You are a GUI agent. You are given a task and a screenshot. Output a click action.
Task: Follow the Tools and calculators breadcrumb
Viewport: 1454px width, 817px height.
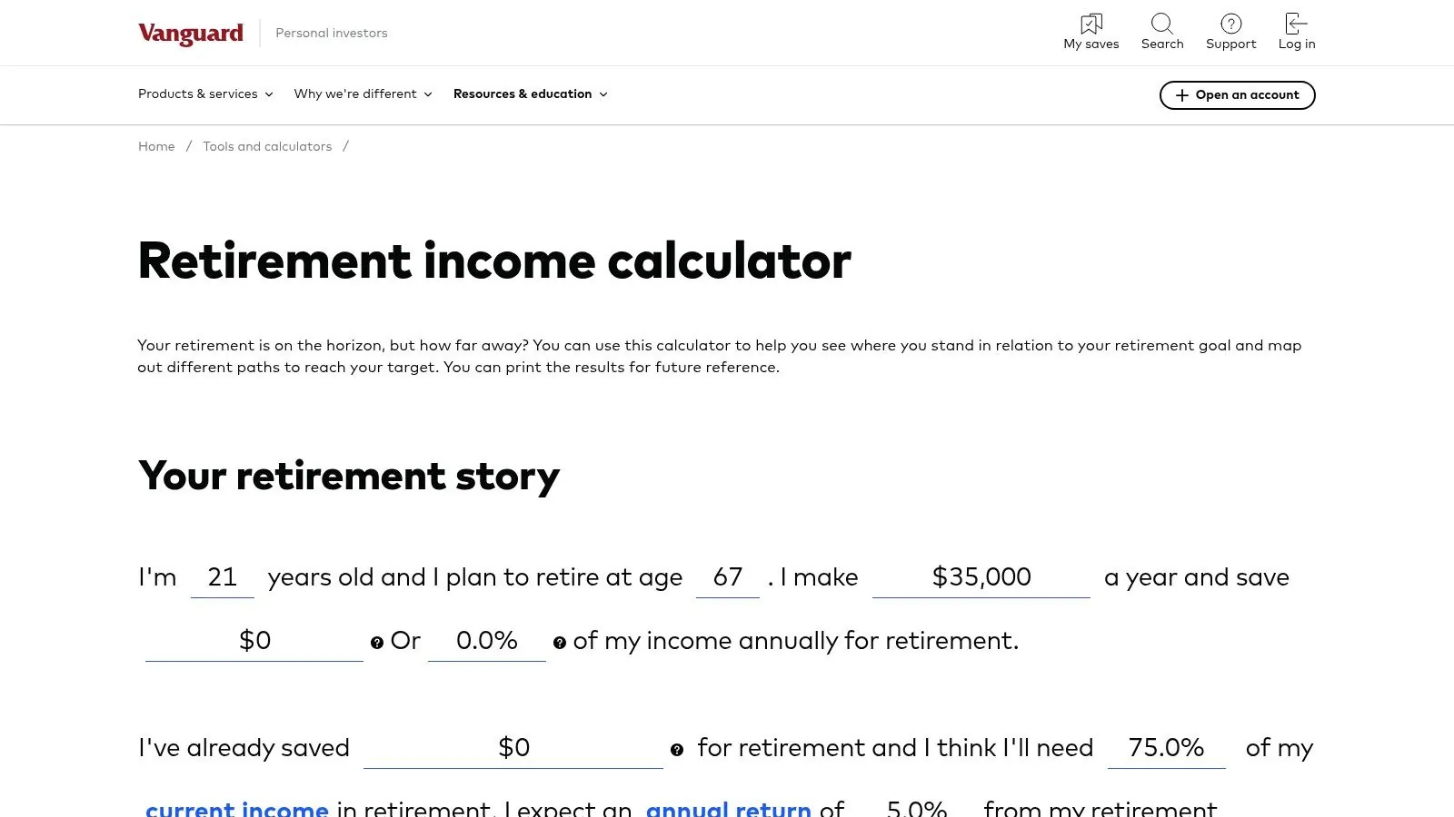[267, 146]
